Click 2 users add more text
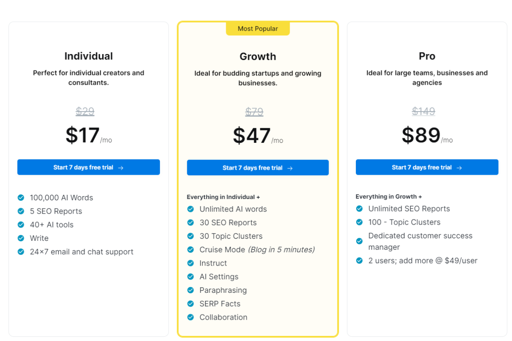Screen dimensions: 512x341 pos(423,260)
